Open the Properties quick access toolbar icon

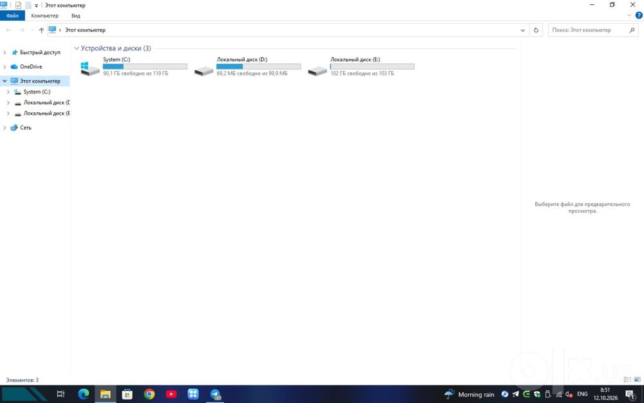point(18,5)
